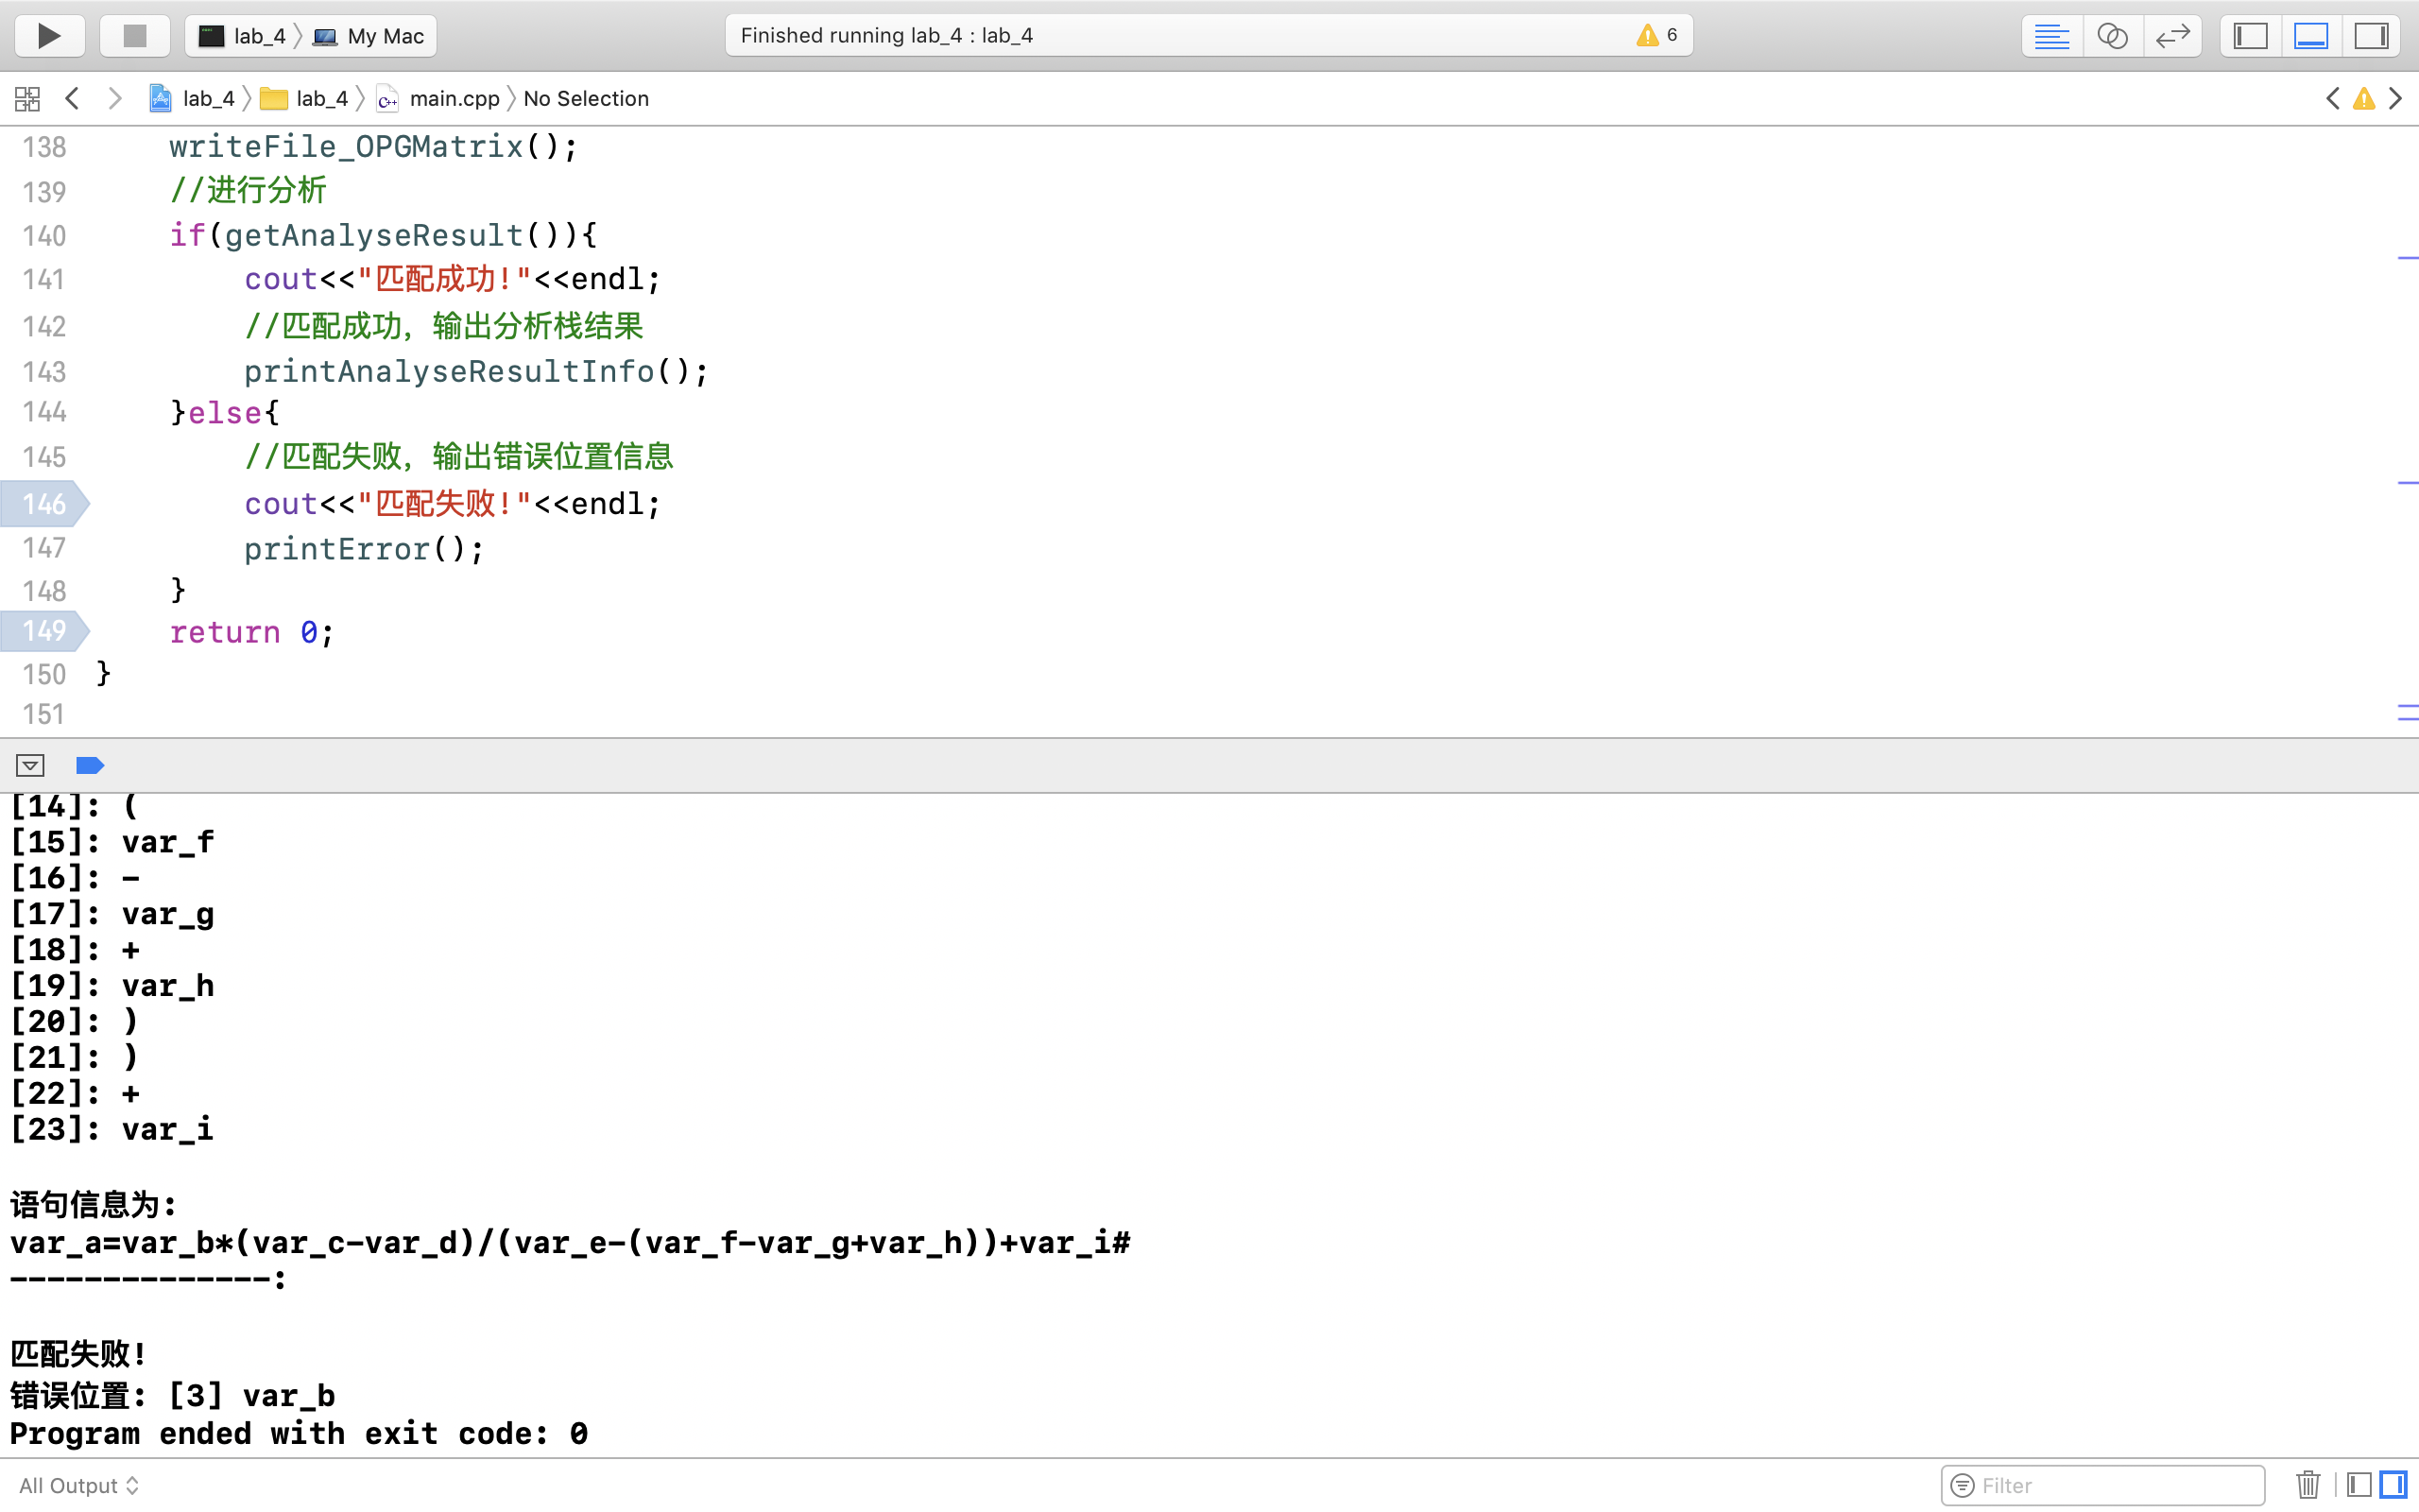Viewport: 2419px width, 1512px height.
Task: Click the 错误位置: [3] var_b output line
Action: [x=173, y=1395]
